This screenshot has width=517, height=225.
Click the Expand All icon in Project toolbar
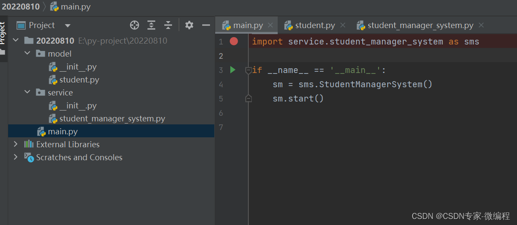151,25
